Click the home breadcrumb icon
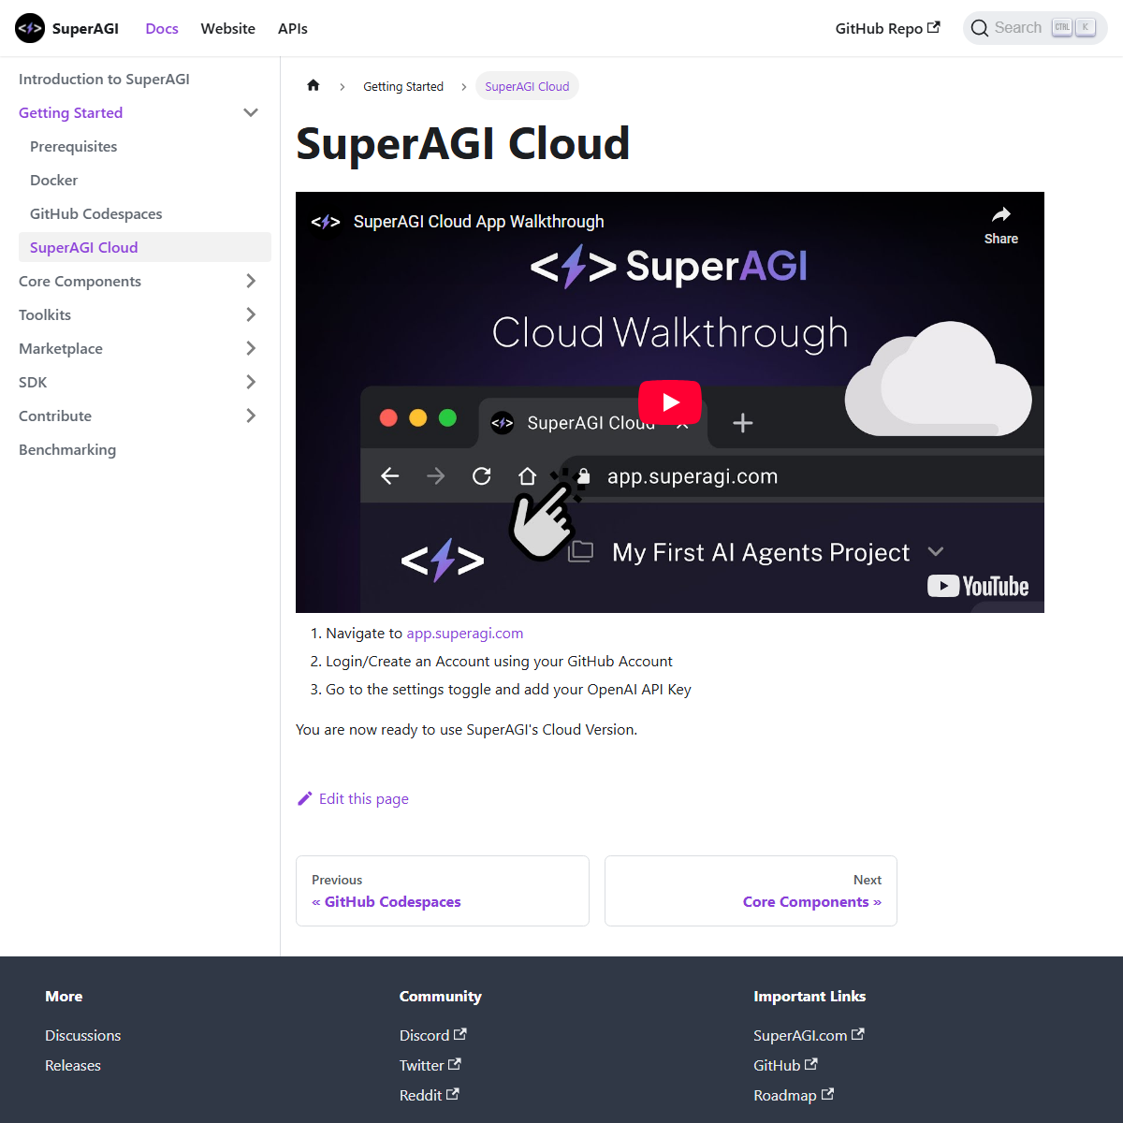 tap(314, 85)
